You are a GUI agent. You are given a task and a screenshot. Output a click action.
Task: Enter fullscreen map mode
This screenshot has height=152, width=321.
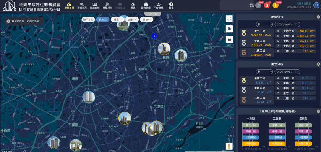(x=229, y=18)
